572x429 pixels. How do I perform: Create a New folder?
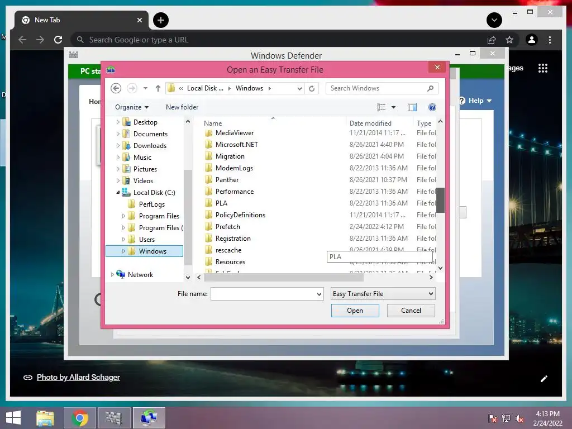tap(182, 107)
